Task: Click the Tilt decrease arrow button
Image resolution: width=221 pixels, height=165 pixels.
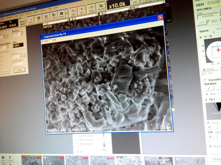Action: click(210, 136)
